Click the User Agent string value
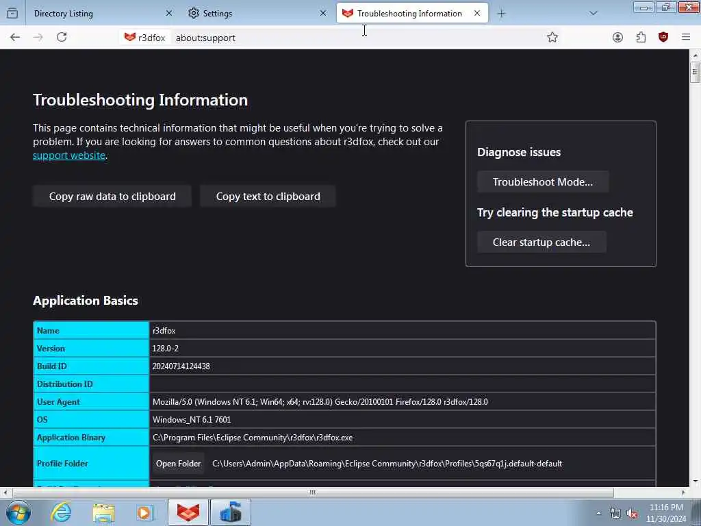The width and height of the screenshot is (701, 526). [320, 402]
